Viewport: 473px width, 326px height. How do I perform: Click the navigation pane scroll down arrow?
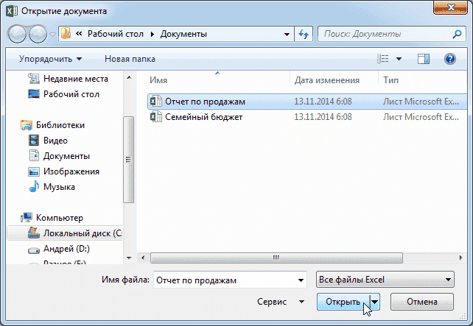tap(129, 258)
